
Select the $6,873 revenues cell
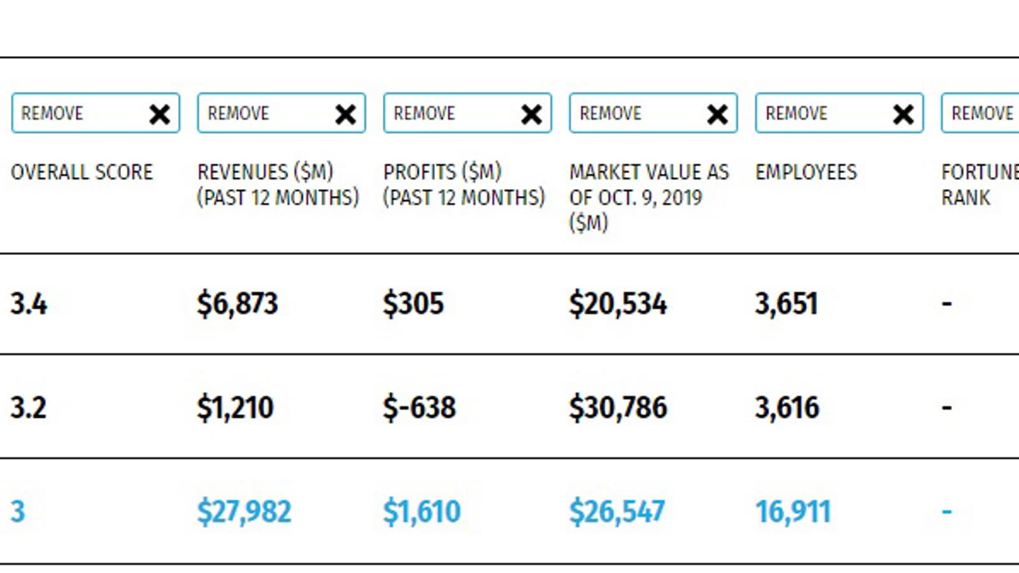(237, 304)
